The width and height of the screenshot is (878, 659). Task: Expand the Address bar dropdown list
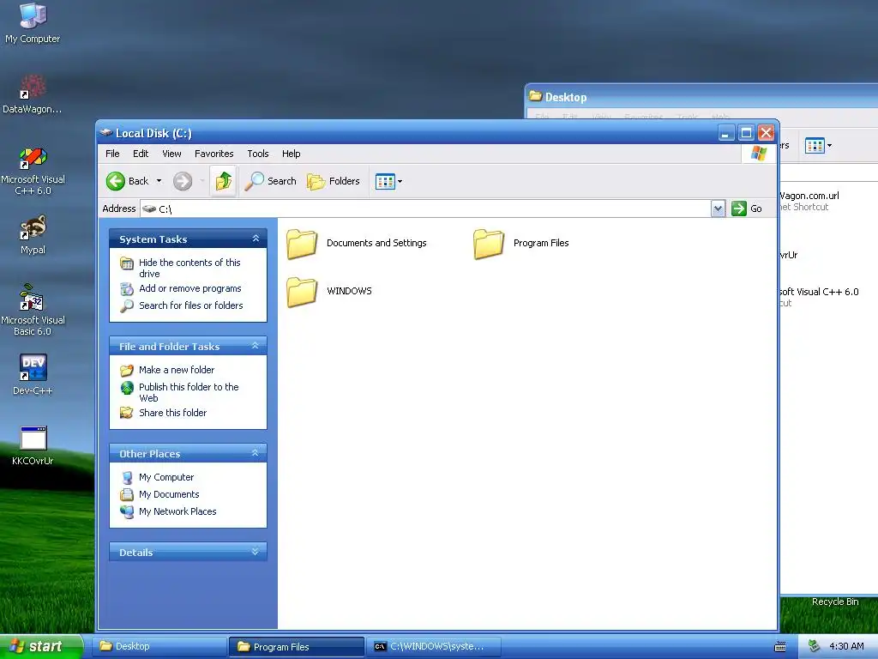718,209
